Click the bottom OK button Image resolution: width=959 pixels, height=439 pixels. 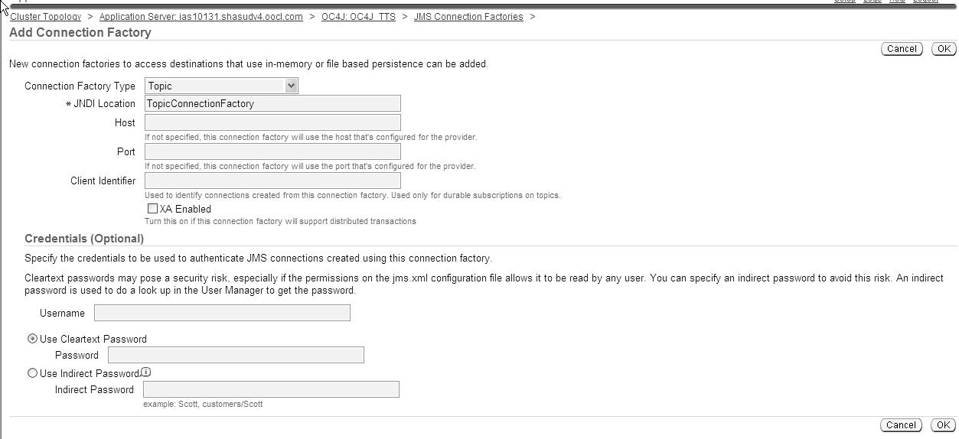point(944,425)
